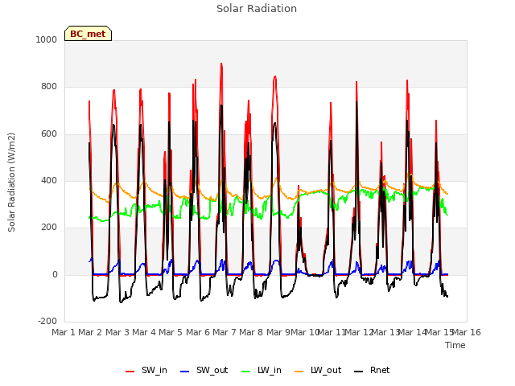The image size is (515, 386).
Task: Click the 200 y-axis tick label
Action: 49,227
